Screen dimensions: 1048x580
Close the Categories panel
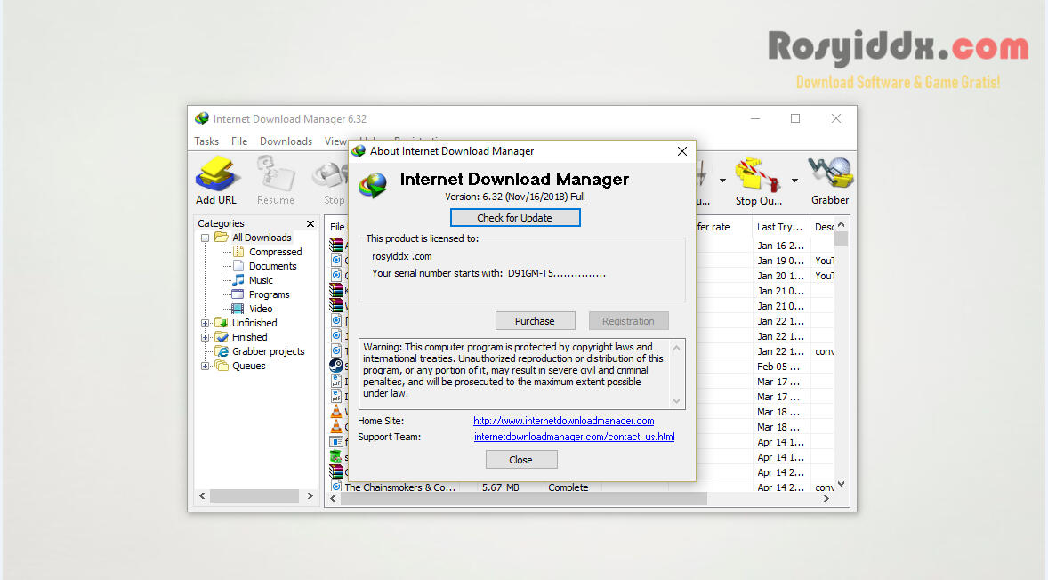(x=310, y=223)
